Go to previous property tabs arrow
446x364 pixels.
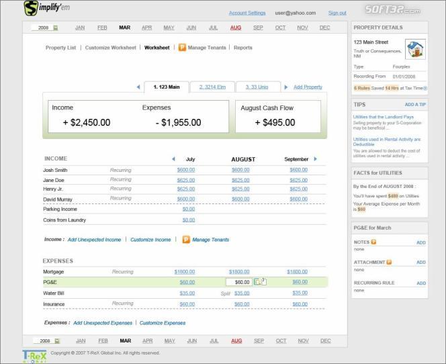pos(138,87)
